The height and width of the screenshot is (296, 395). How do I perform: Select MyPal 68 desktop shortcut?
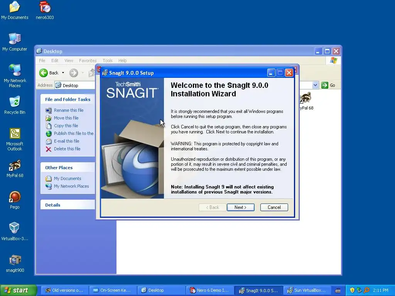point(15,168)
